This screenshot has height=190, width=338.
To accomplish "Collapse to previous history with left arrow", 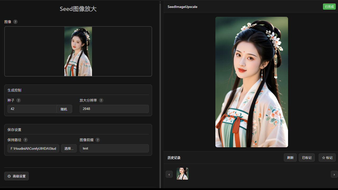I will [x=169, y=174].
